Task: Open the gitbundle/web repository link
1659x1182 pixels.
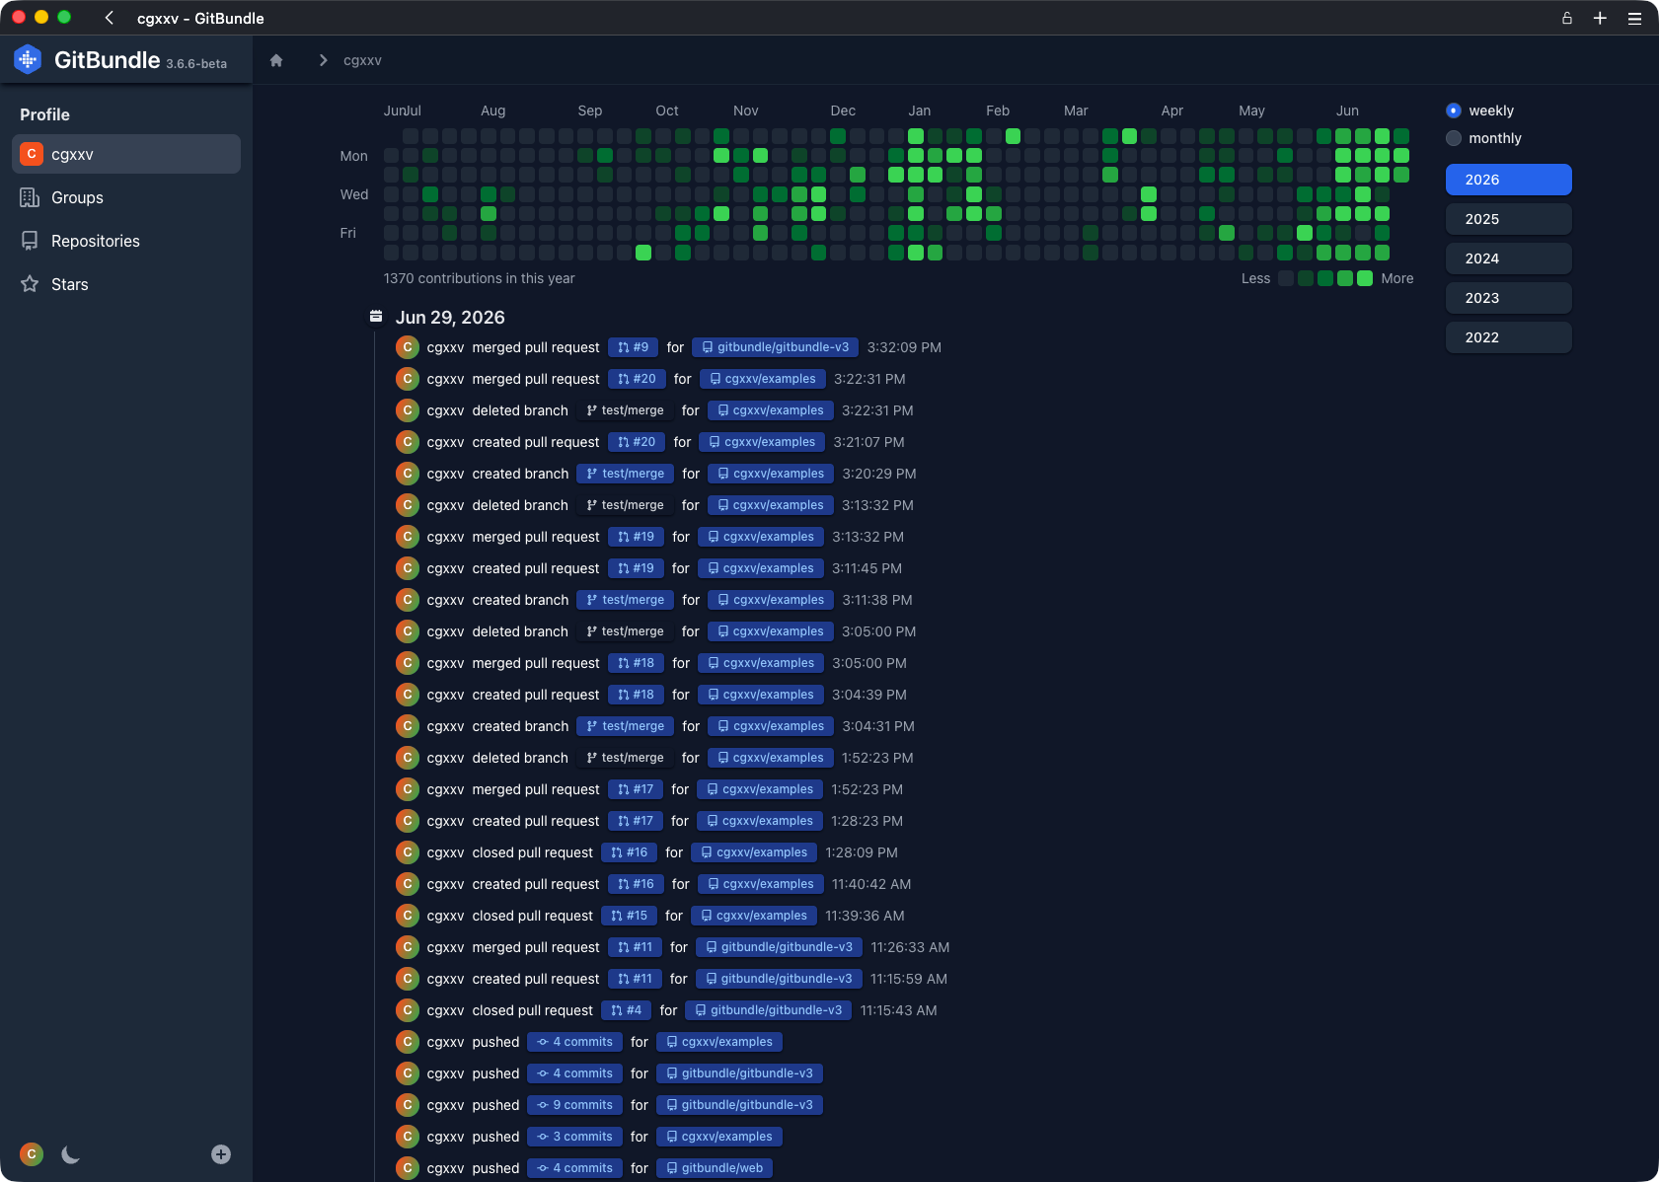Action: (715, 1168)
